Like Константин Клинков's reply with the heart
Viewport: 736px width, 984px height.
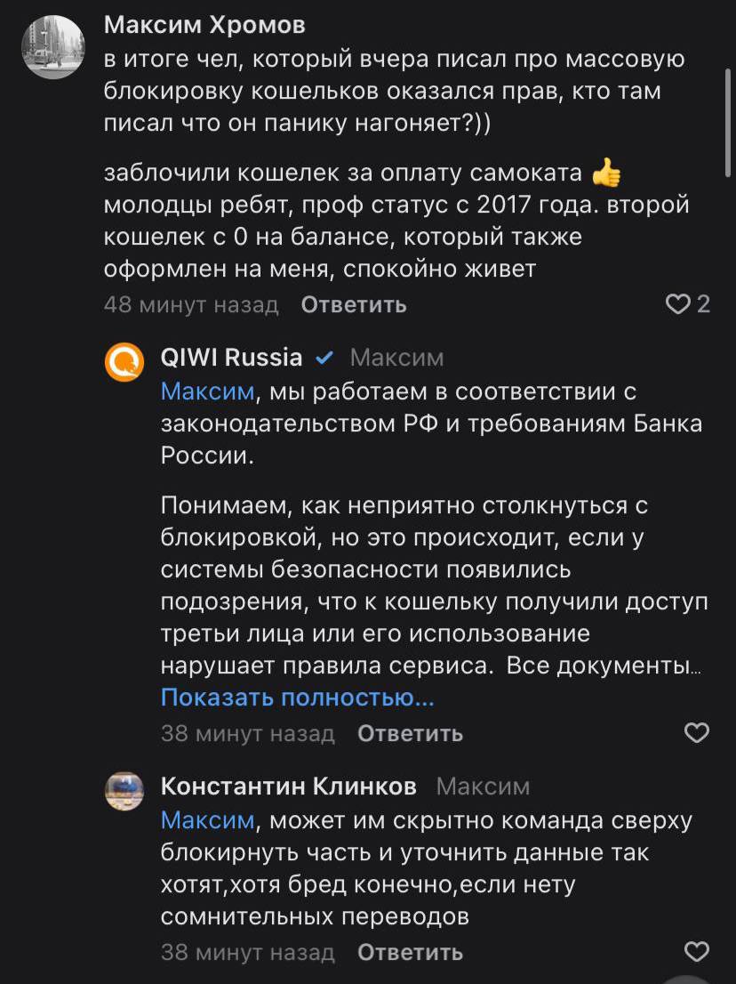697,952
